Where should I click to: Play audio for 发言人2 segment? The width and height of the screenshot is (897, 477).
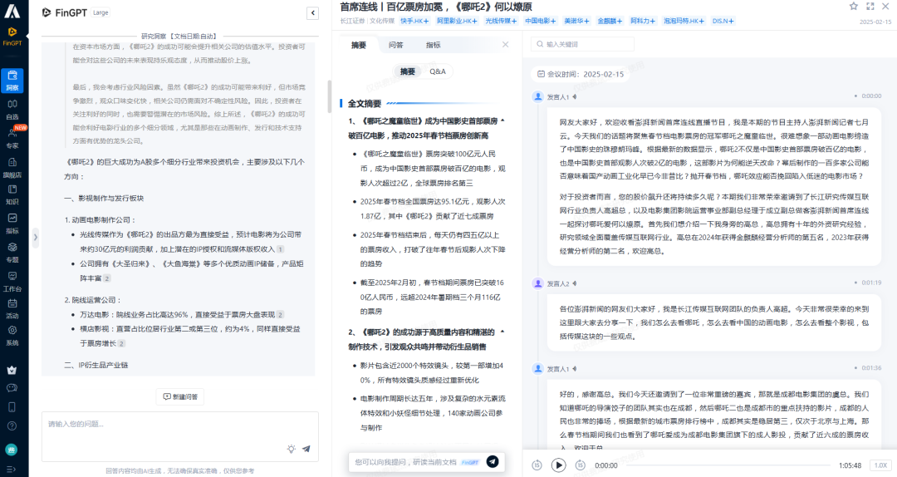tap(575, 283)
